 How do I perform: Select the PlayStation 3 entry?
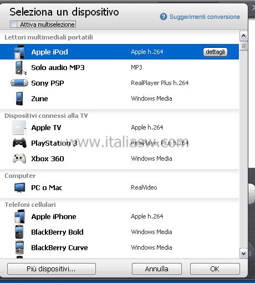(x=54, y=143)
